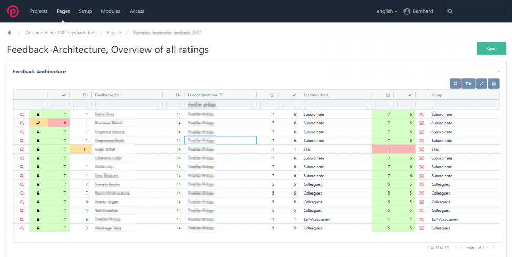Click the red icon in the Lead row
This screenshot has height=257, width=512.
pos(422,149)
